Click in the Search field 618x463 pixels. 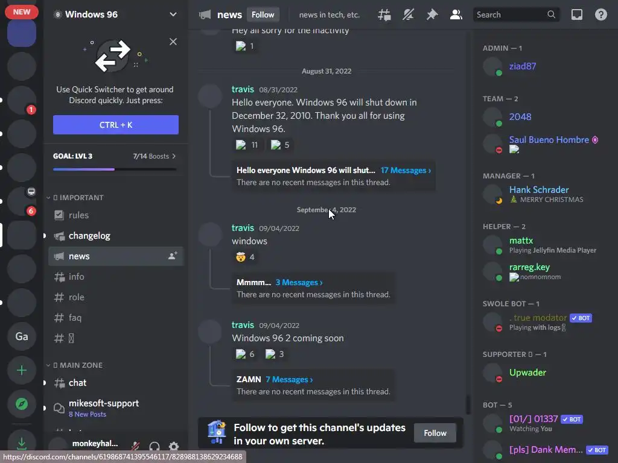point(516,14)
